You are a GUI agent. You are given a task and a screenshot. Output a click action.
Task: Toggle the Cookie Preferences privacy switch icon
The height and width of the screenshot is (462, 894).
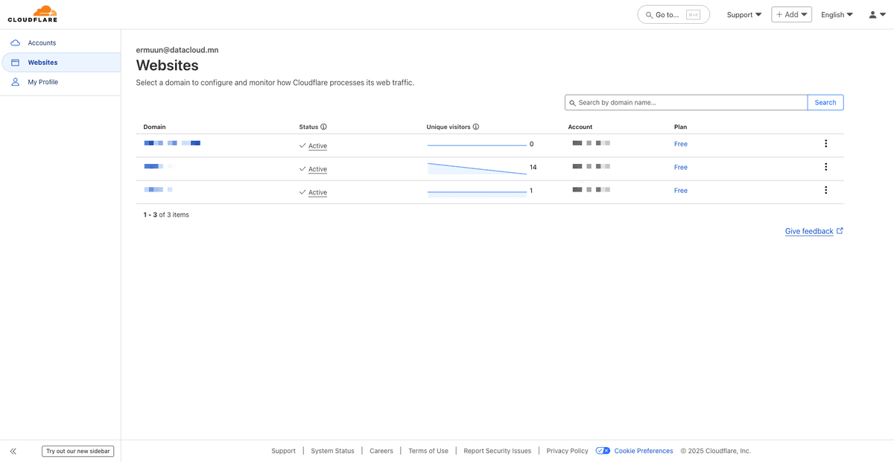tap(603, 451)
